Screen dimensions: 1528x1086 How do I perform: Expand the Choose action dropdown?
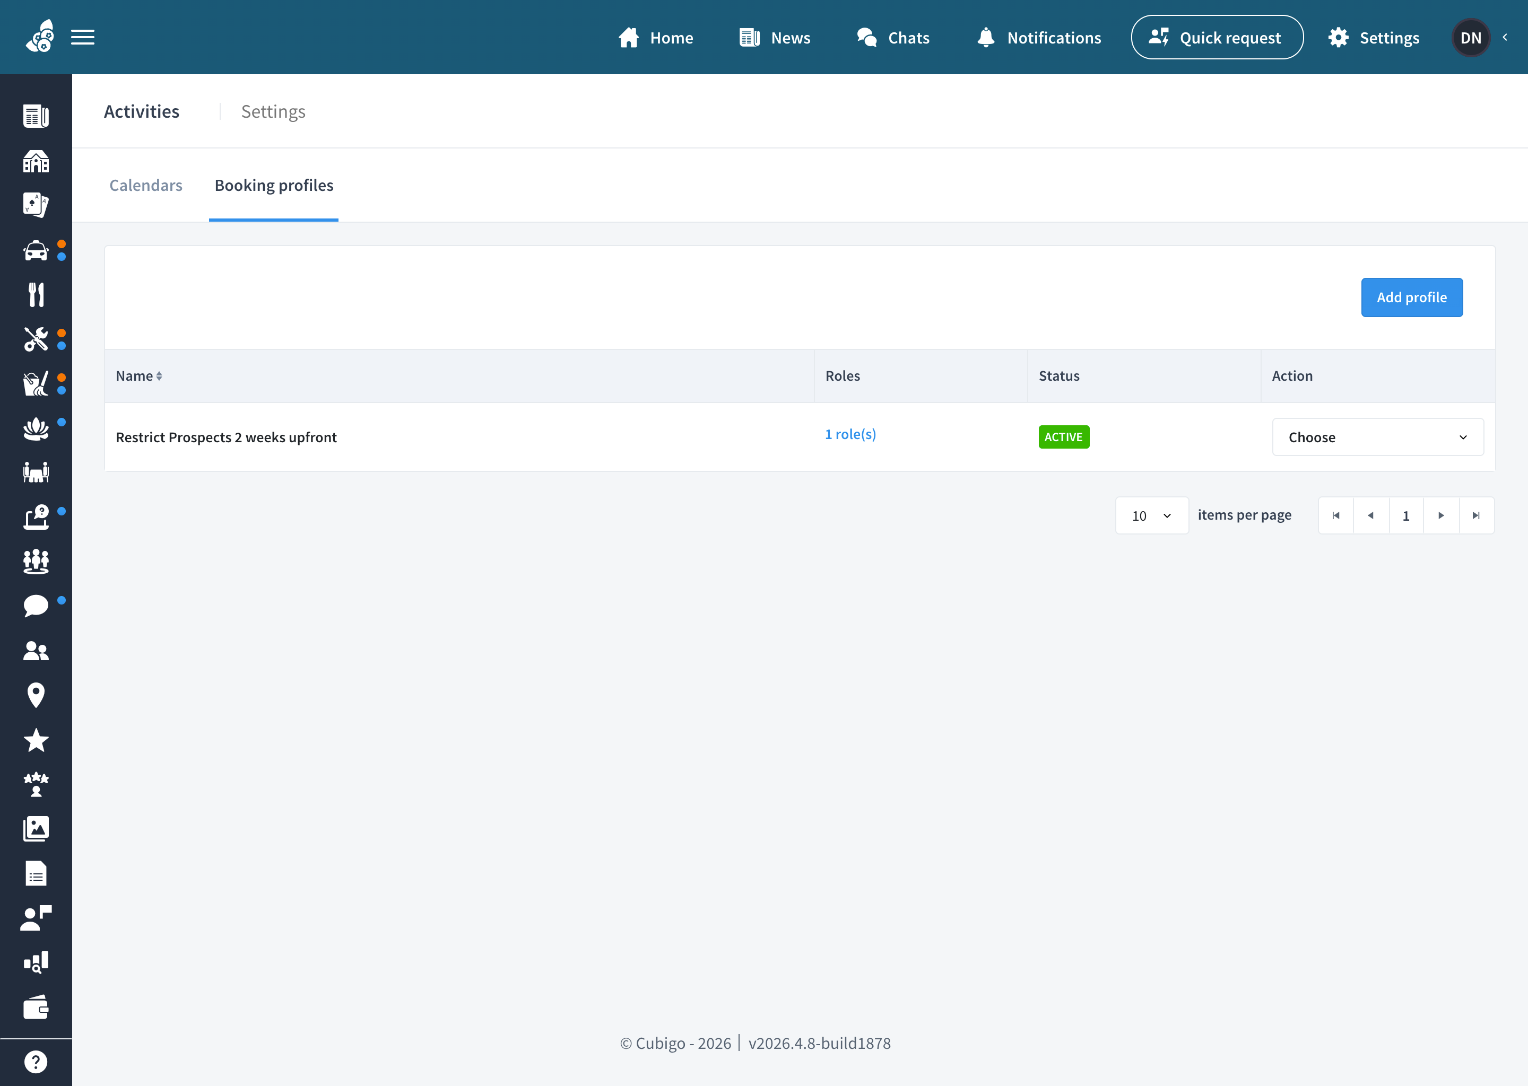pyautogui.click(x=1377, y=437)
